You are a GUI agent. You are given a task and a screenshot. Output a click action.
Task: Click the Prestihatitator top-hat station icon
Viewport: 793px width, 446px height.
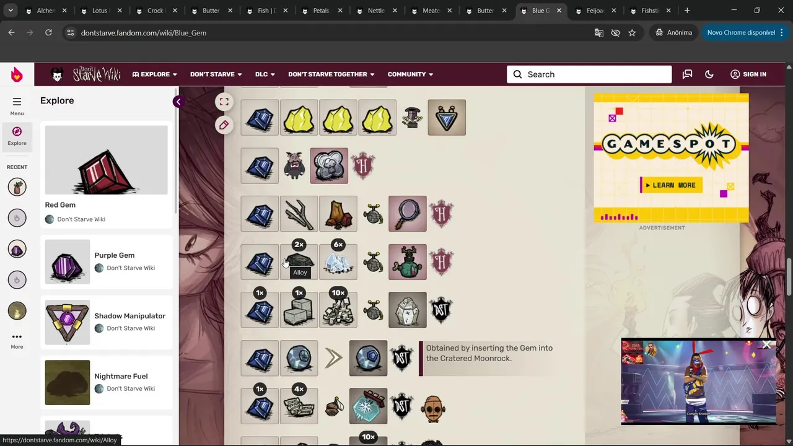coord(412,117)
